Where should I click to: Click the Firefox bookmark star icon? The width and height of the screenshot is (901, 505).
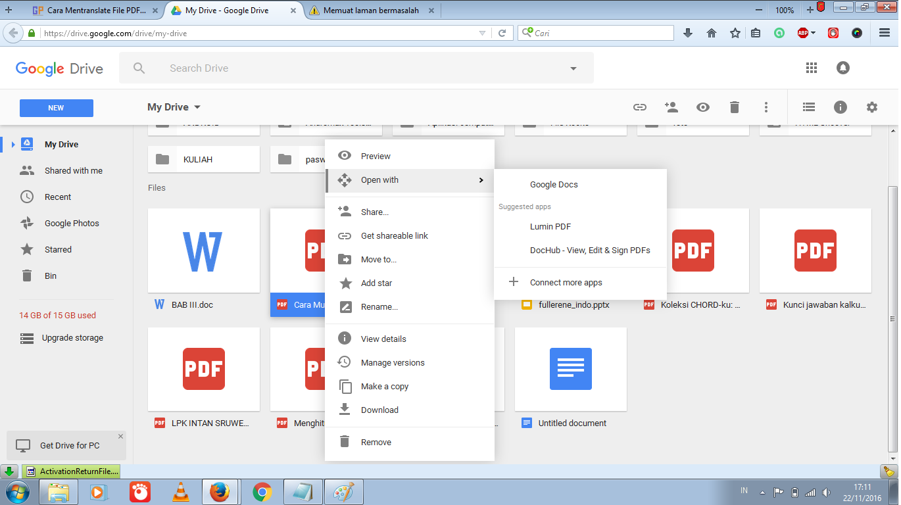(735, 33)
